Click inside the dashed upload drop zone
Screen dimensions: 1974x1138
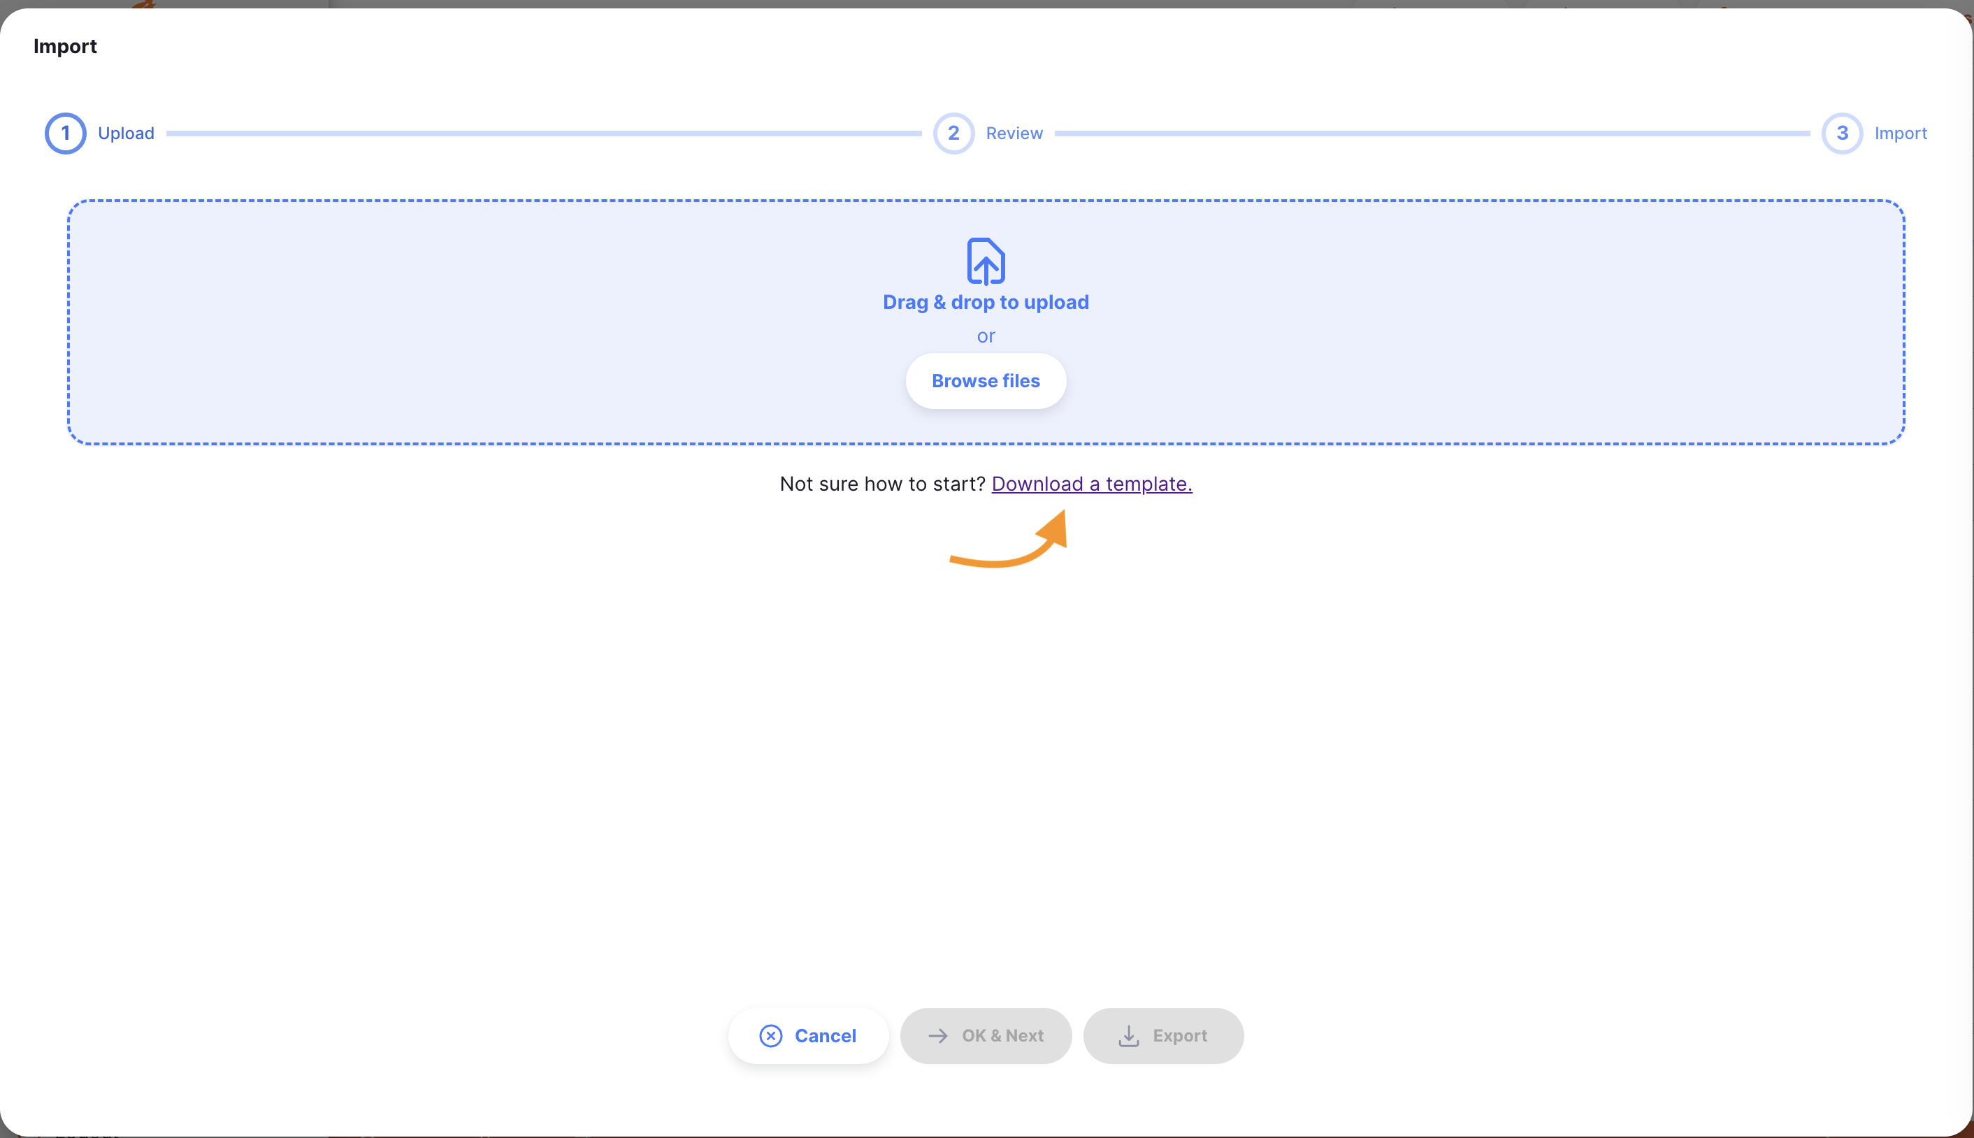[469, 322]
